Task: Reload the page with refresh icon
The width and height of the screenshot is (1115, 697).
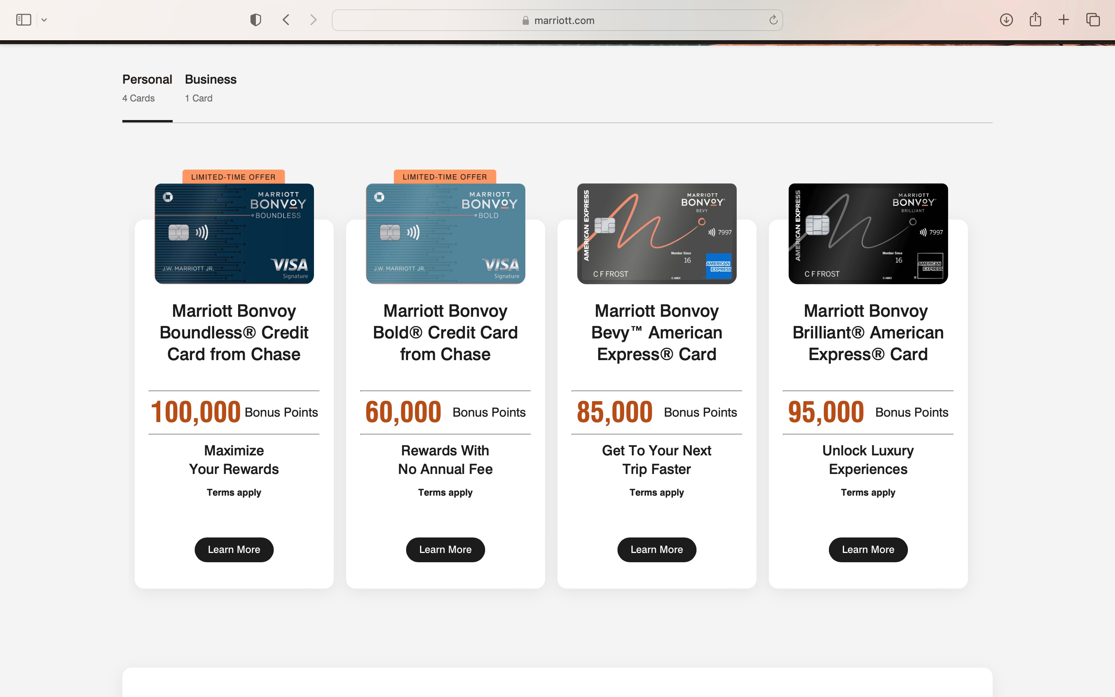Action: (773, 20)
